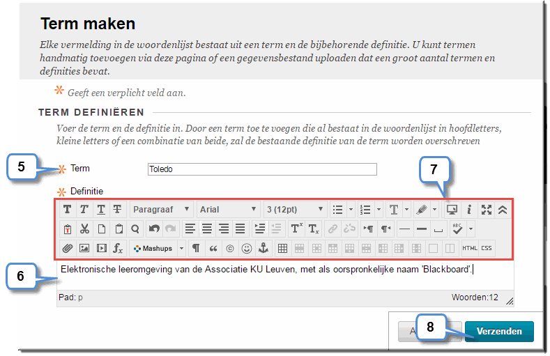Insert a copyright special character
Image resolution: width=550 pixels, height=356 pixels.
point(230,249)
